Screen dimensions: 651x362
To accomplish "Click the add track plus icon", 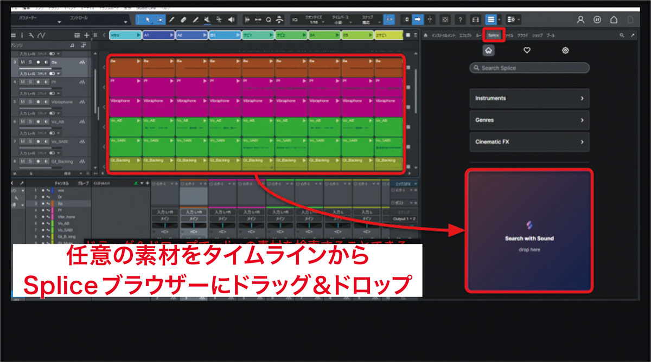I will click(x=88, y=35).
